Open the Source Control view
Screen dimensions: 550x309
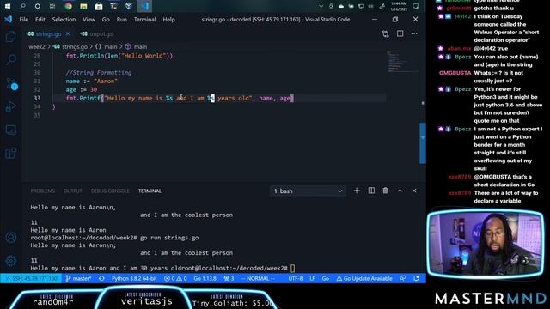pos(11,83)
